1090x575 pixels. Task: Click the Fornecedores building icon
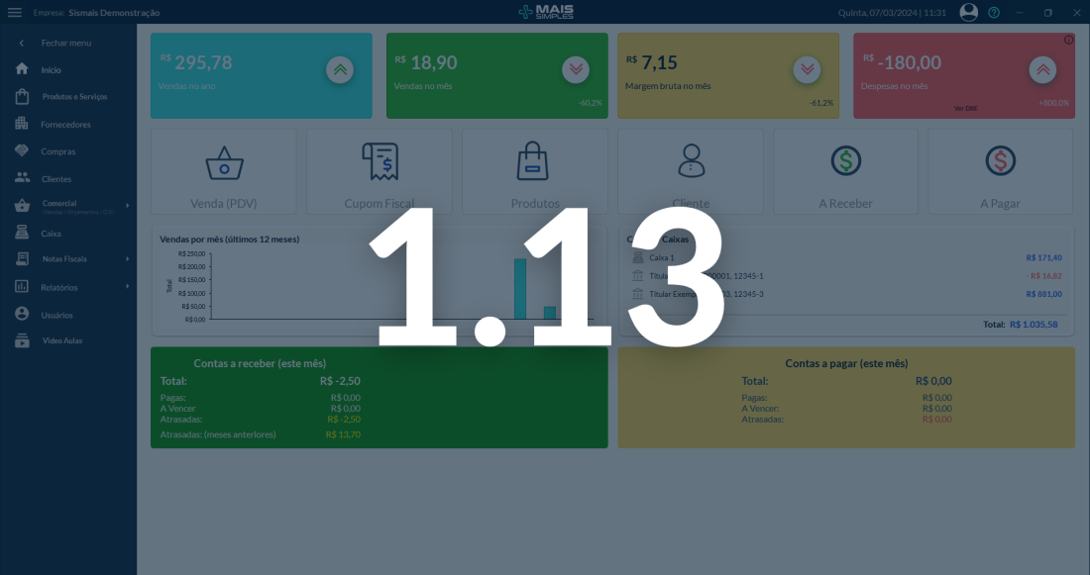click(x=22, y=124)
